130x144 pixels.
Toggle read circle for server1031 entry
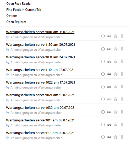coord(103,61)
